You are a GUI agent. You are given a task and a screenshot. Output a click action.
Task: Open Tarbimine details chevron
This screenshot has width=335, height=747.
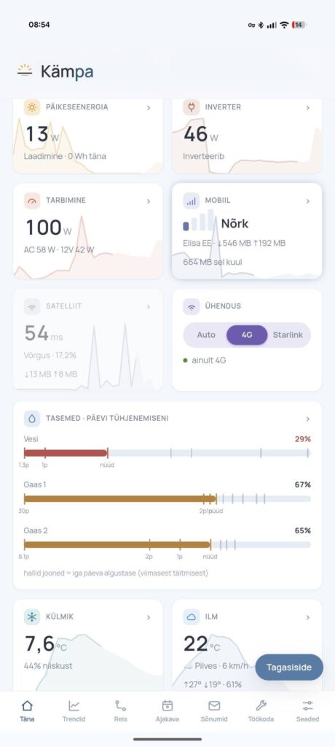(x=149, y=201)
